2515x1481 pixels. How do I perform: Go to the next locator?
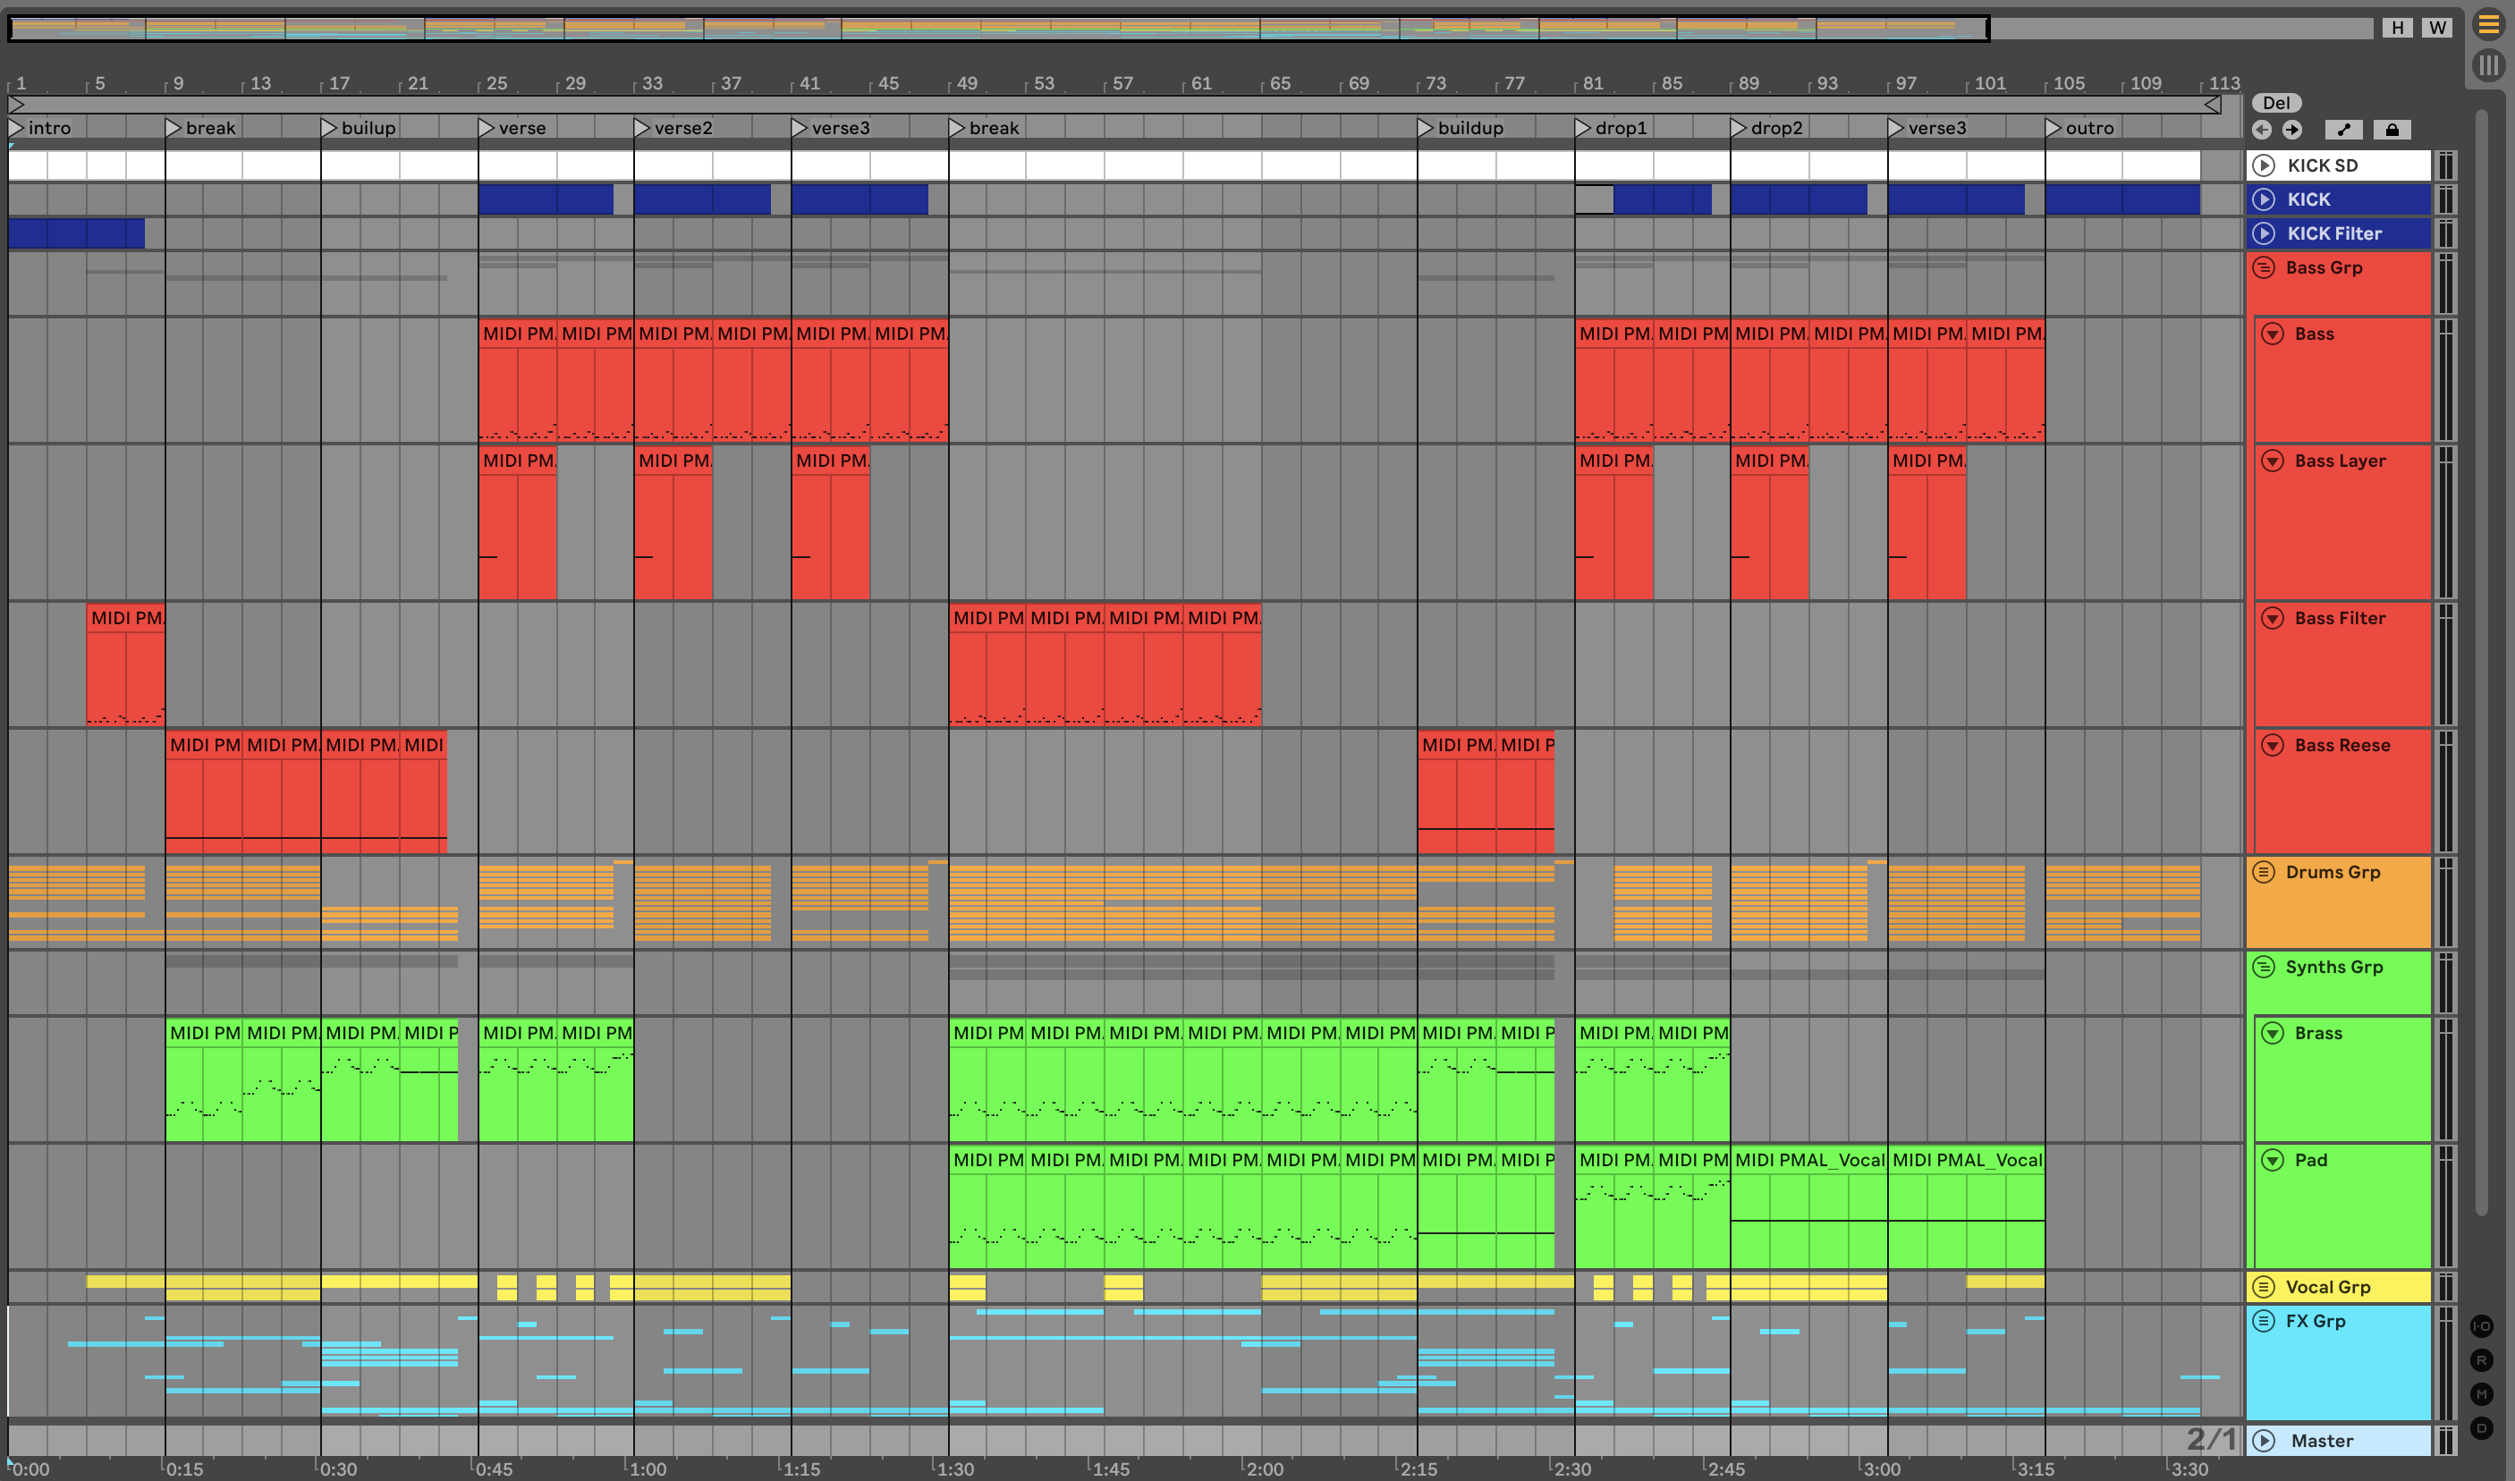pyautogui.click(x=2292, y=130)
